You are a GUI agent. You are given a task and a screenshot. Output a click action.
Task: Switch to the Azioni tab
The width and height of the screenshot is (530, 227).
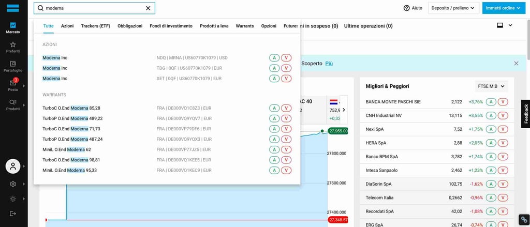[x=67, y=26]
